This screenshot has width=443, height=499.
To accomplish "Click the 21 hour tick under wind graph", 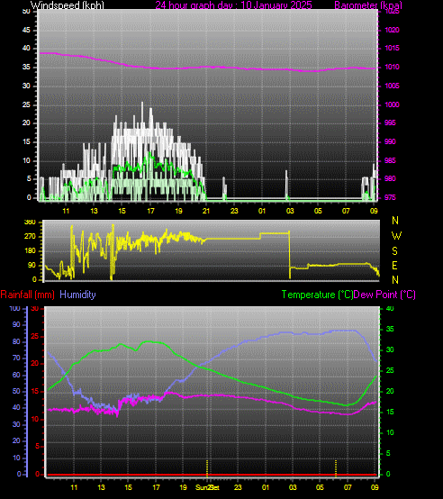I will click(x=206, y=211).
